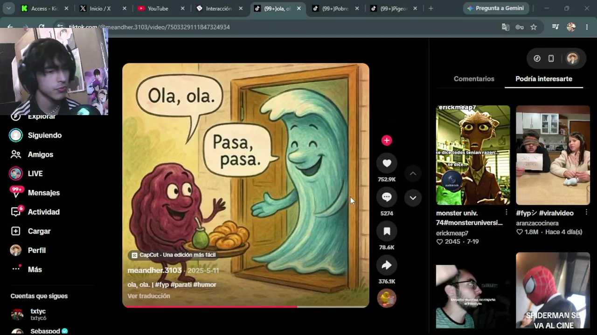Click Ver traducción under the caption
The image size is (597, 335).
(149, 296)
